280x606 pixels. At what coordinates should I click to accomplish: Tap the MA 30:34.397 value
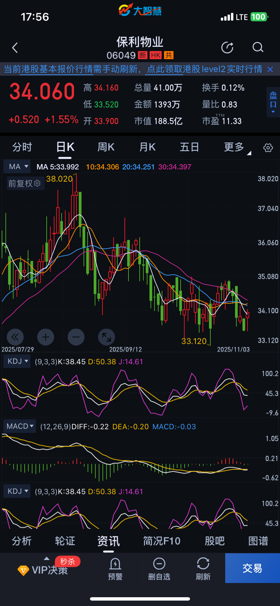tap(175, 167)
